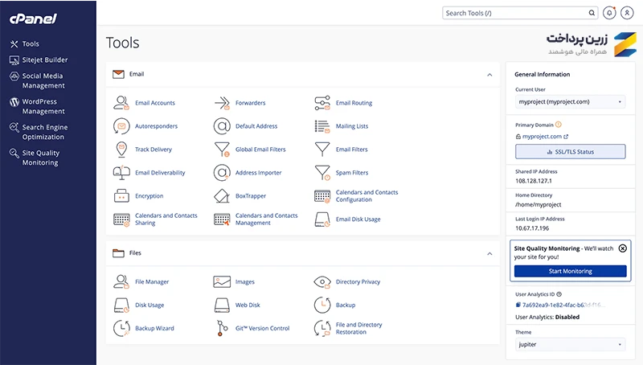Open Email Deliverability mailbox icon
The height and width of the screenshot is (365, 643).
coord(121,173)
